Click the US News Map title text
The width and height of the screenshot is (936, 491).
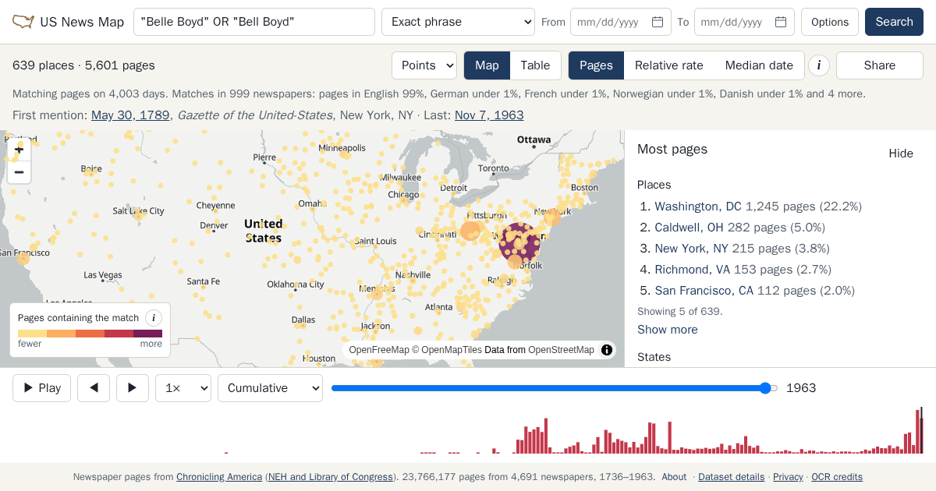(x=82, y=22)
